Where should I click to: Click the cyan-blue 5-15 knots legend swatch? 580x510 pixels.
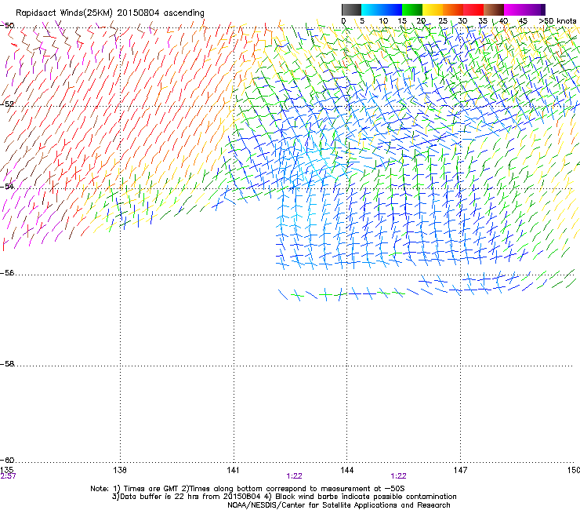pos(382,9)
